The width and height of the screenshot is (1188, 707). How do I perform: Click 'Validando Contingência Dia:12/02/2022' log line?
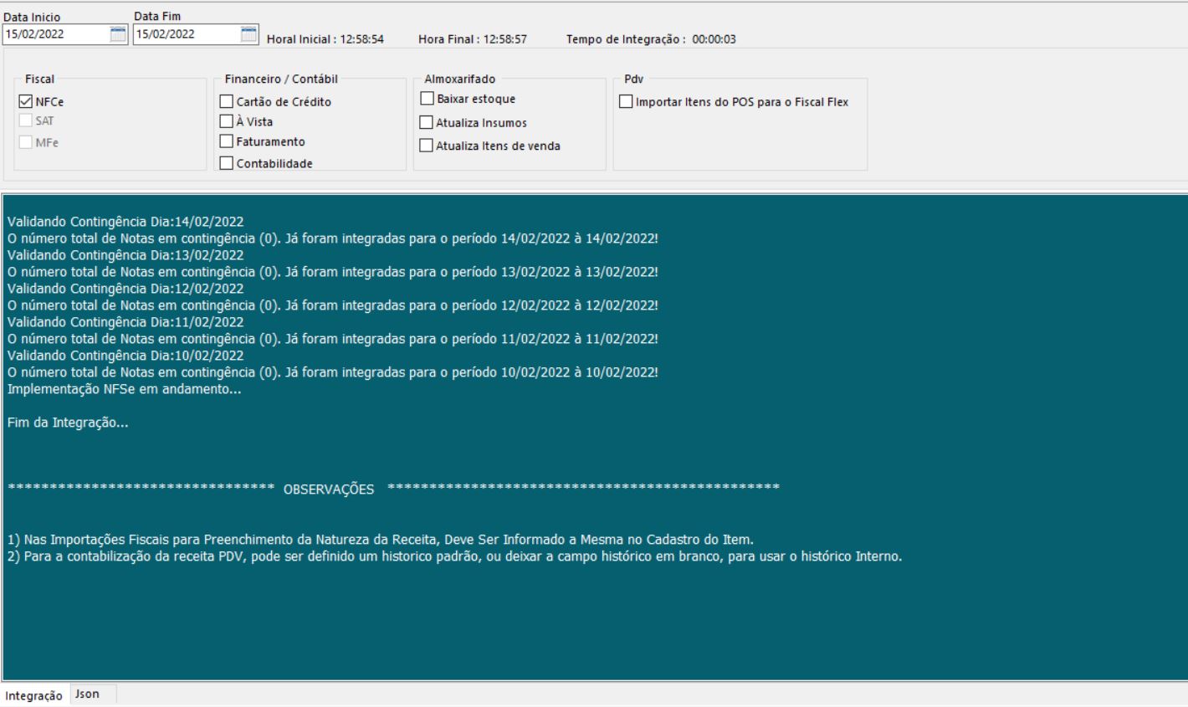(125, 289)
